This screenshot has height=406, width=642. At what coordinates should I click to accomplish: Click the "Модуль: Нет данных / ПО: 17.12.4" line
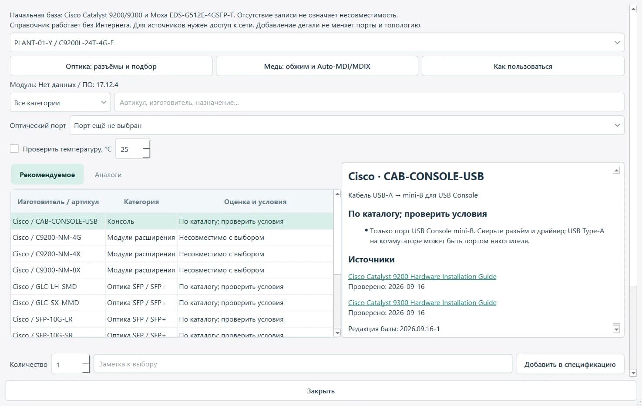point(64,84)
